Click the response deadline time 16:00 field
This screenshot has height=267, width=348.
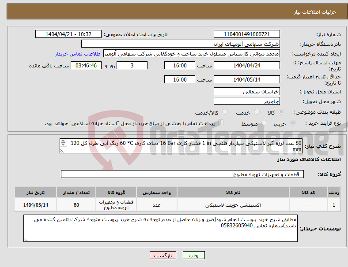point(180,65)
